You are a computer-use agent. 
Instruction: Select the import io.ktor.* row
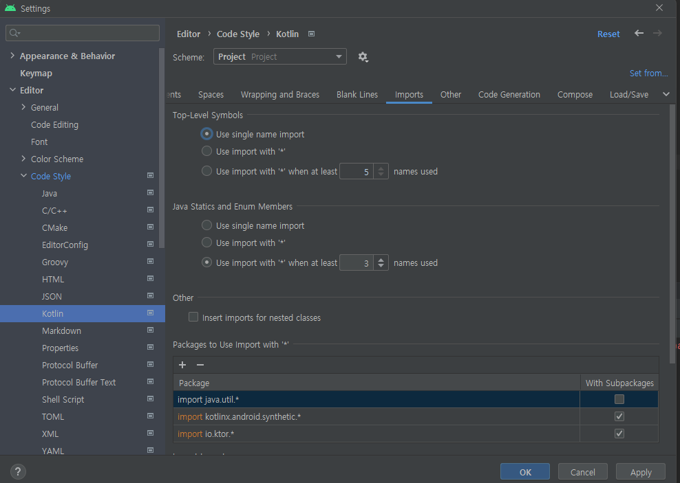[376, 434]
